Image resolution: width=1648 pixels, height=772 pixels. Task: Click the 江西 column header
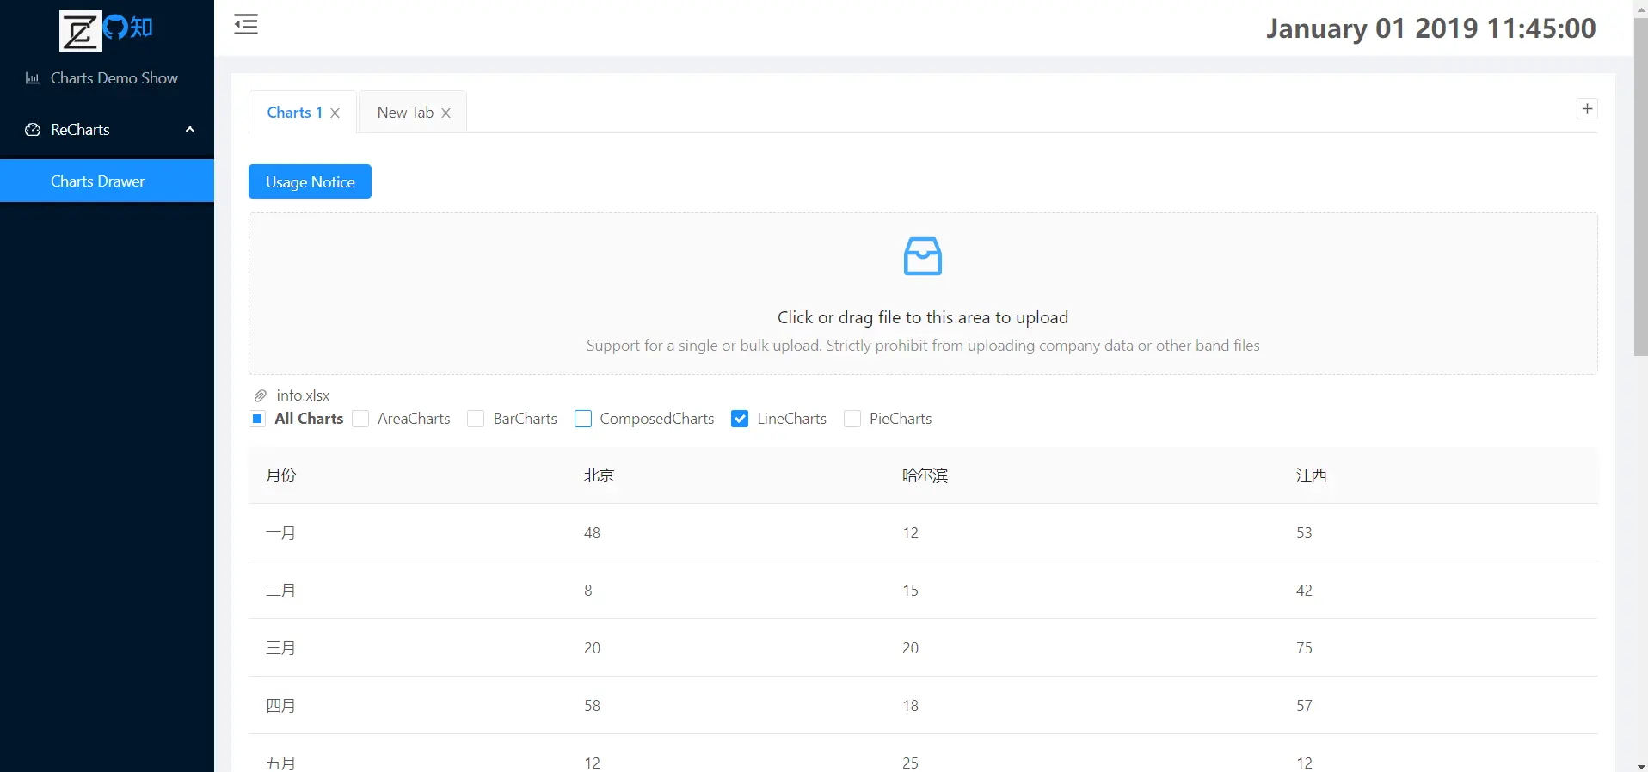(x=1312, y=475)
